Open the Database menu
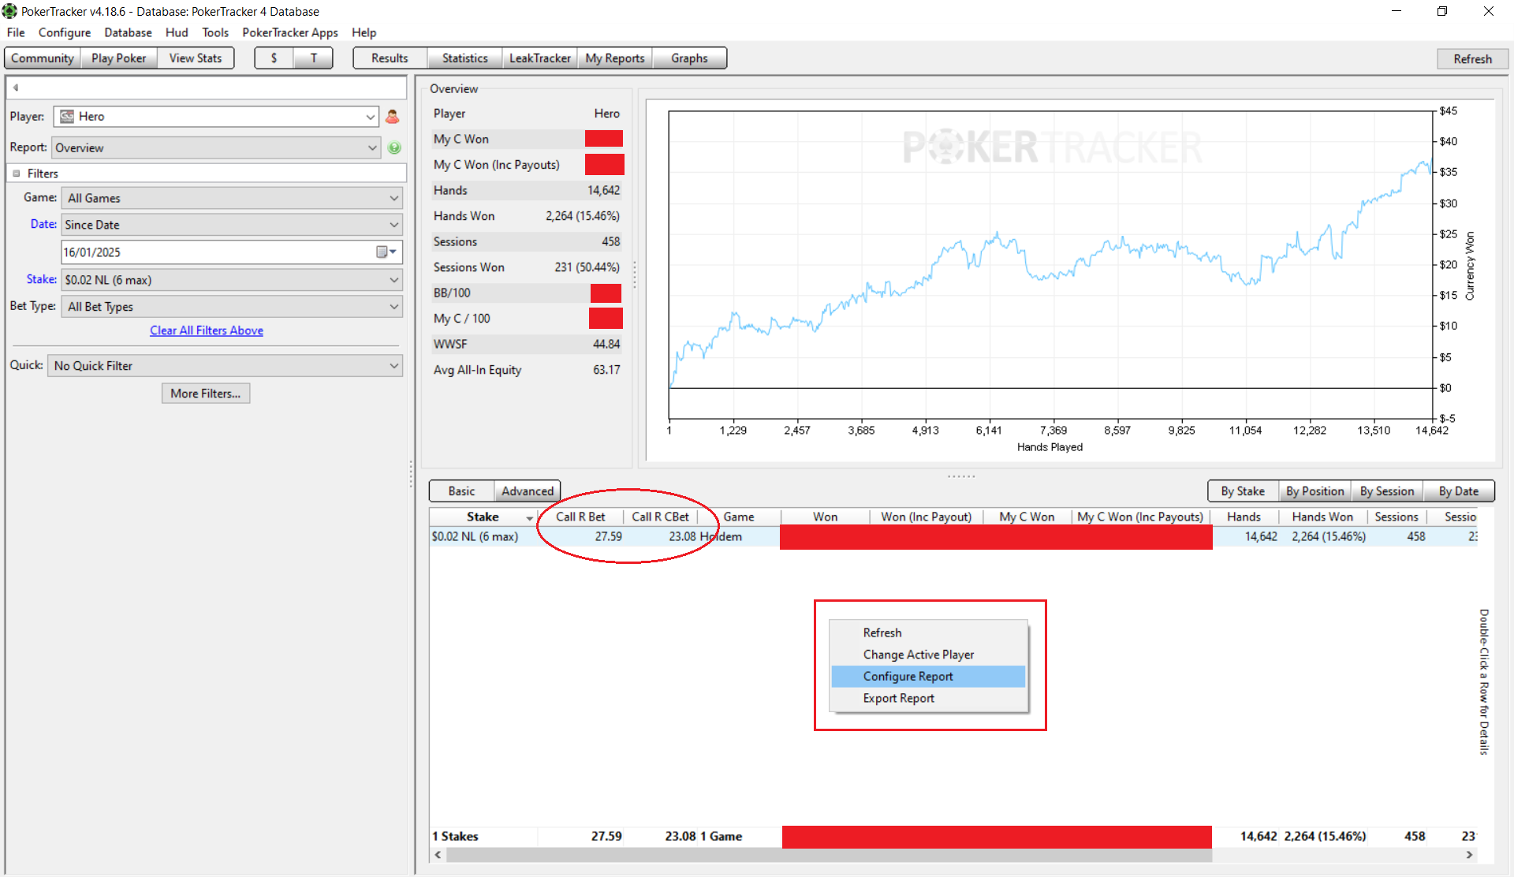The width and height of the screenshot is (1514, 877). (x=128, y=32)
